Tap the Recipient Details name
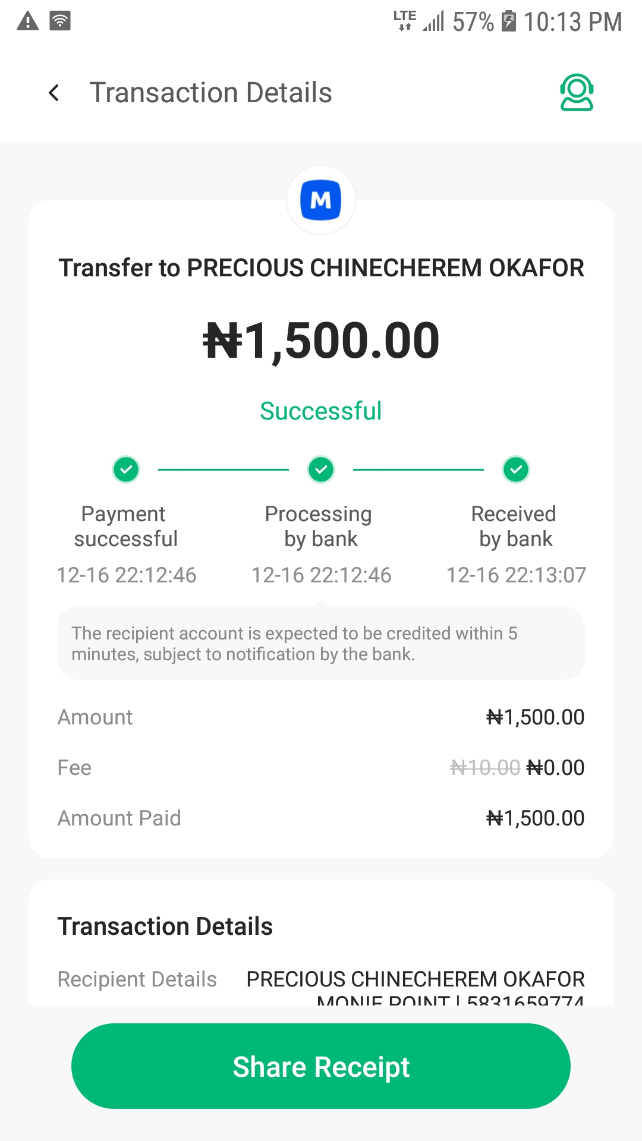The height and width of the screenshot is (1141, 642). [x=416, y=979]
